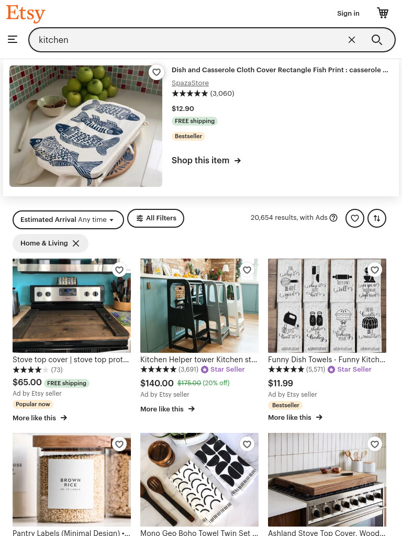Clear the kitchen search text
The image size is (402, 536).
click(x=351, y=40)
